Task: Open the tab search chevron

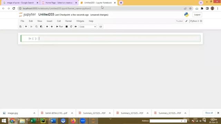Action: pyautogui.click(x=201, y=3)
